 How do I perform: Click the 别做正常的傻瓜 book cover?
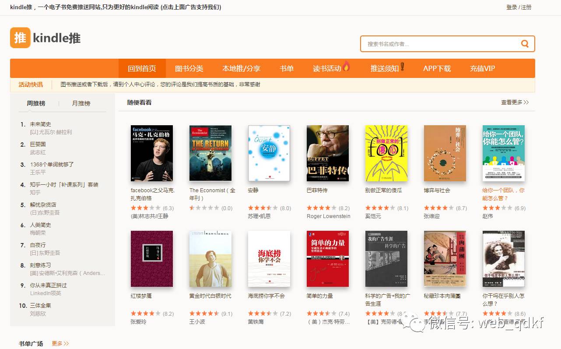(386, 153)
